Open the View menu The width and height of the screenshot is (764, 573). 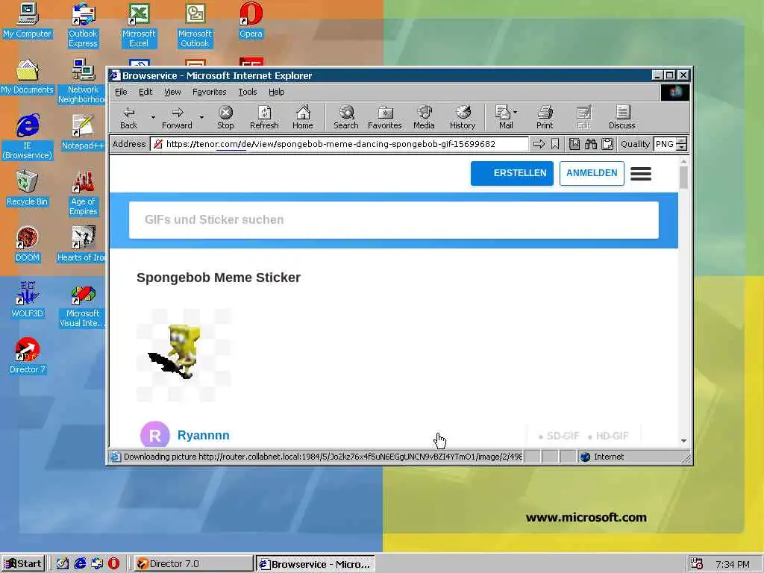[172, 92]
